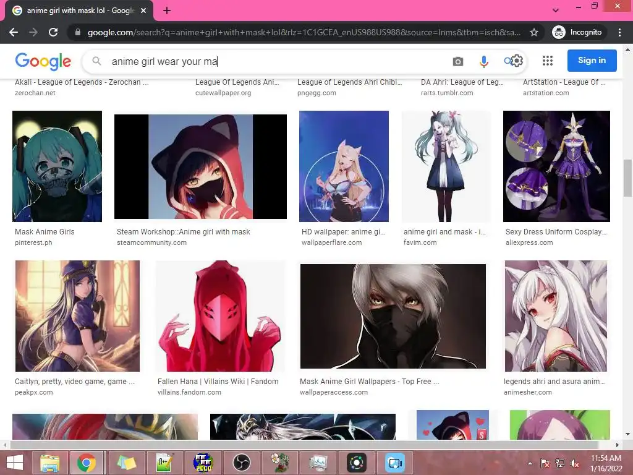This screenshot has width=633, height=475.
Task: Search by image using camera icon
Action: coord(458,61)
